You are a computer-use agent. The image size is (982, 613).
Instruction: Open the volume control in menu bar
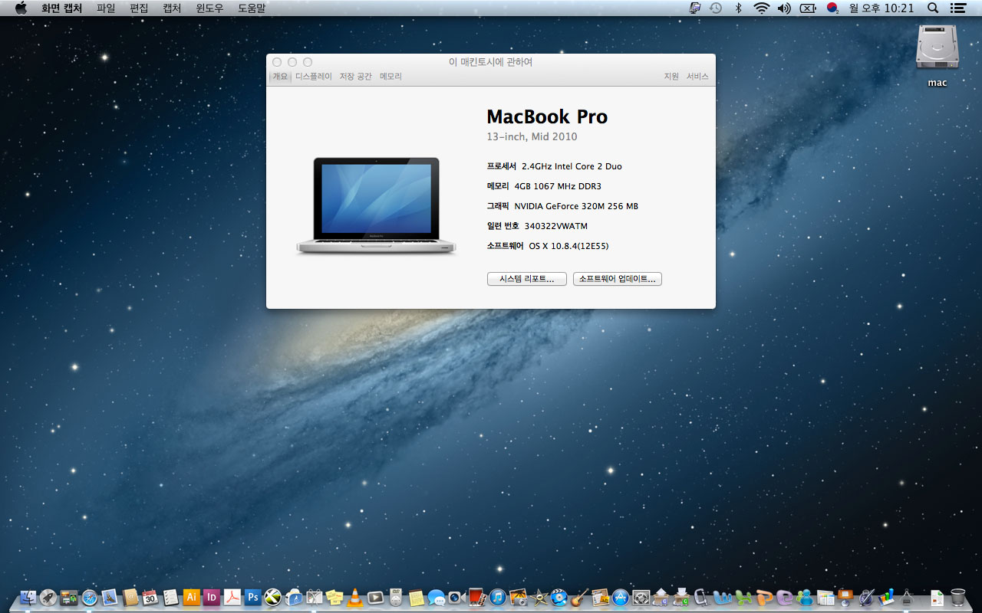click(x=783, y=8)
